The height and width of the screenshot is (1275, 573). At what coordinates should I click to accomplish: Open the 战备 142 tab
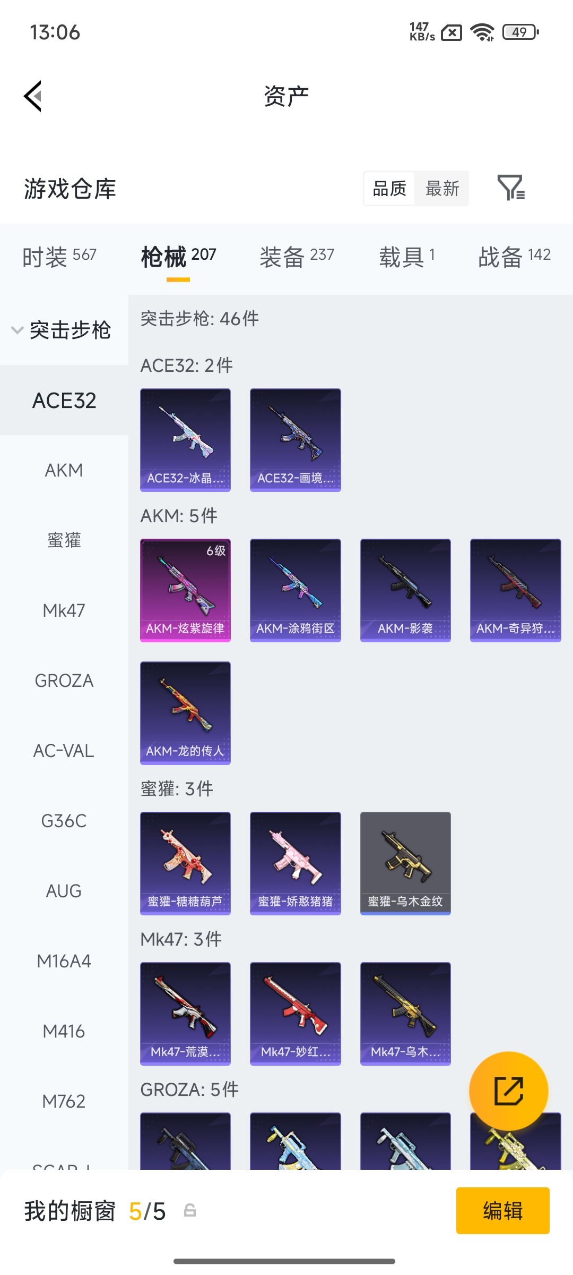click(x=514, y=257)
